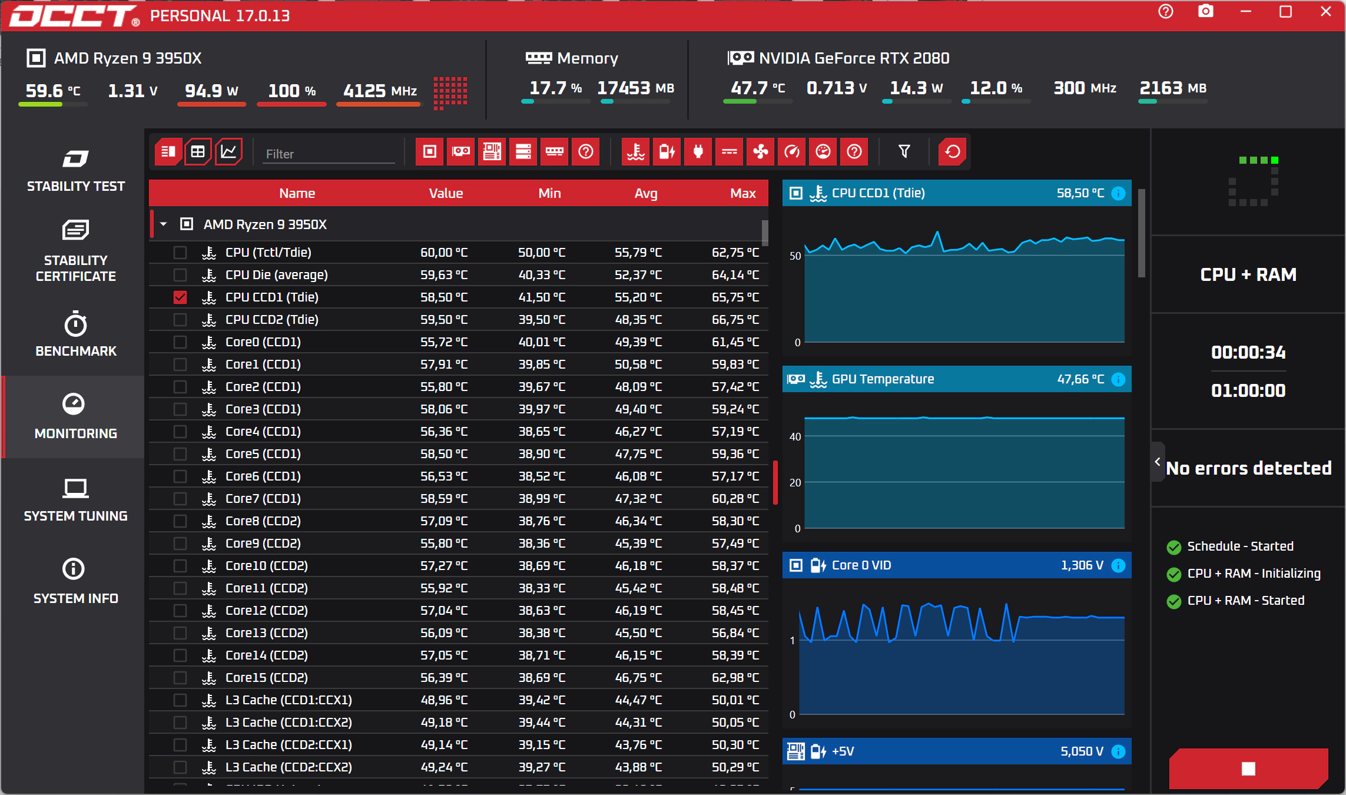
Task: Click the temperature sensor filter icon
Action: click(x=636, y=152)
